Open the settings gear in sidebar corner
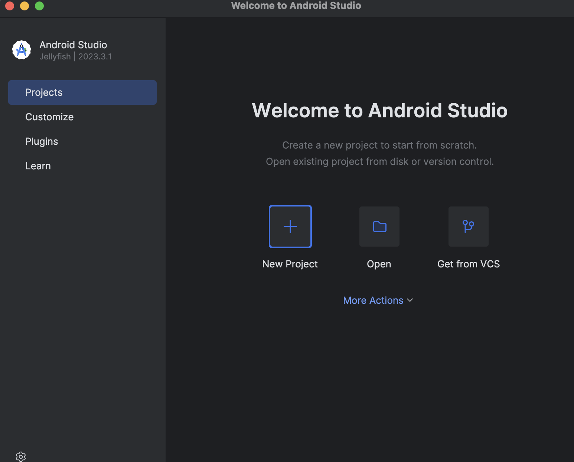This screenshot has width=574, height=462. pyautogui.click(x=21, y=456)
